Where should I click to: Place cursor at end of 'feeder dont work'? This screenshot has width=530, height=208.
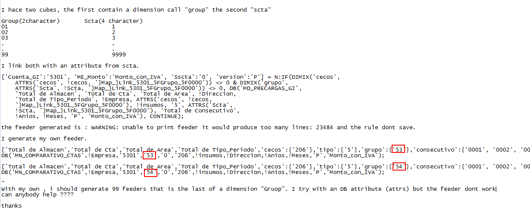(495, 189)
